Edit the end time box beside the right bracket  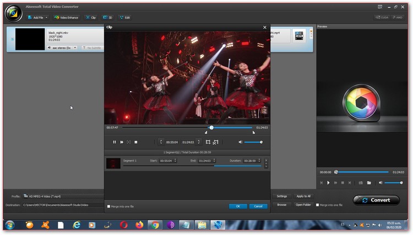188,142
